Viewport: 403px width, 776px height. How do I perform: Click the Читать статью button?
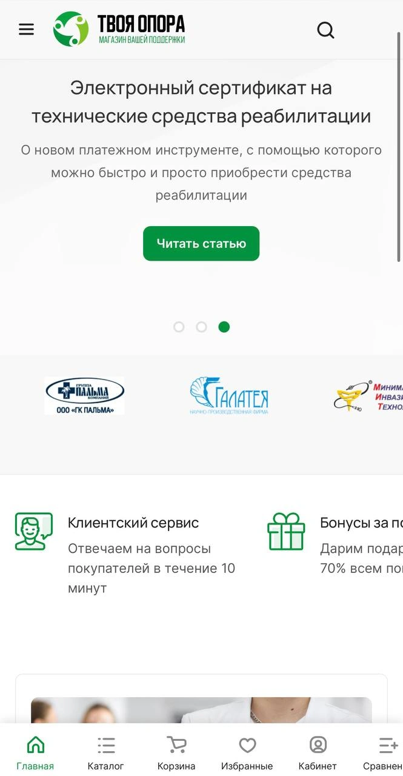(201, 244)
